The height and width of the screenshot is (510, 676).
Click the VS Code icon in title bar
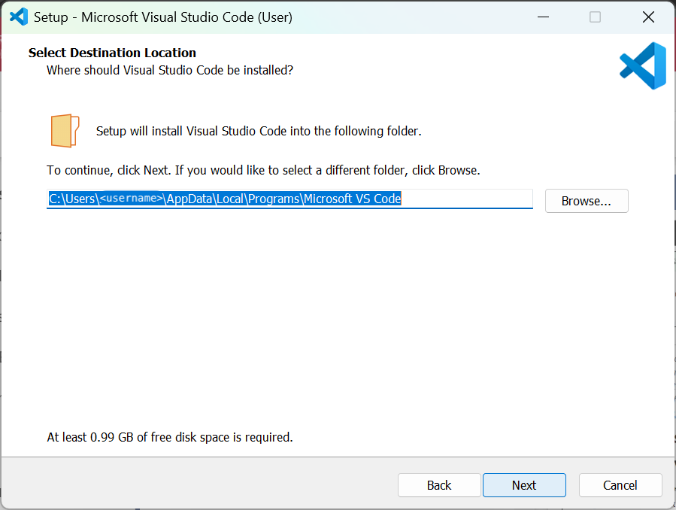19,17
